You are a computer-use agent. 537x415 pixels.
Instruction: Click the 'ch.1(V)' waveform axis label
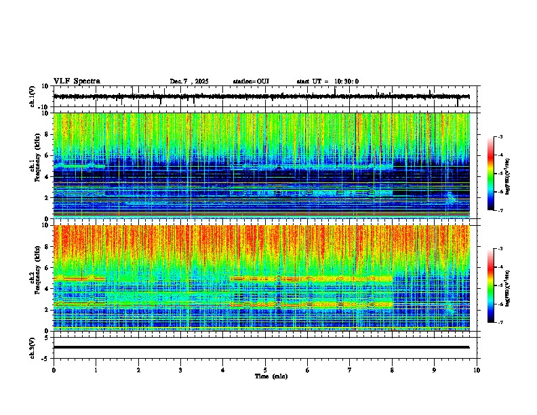tap(33, 96)
